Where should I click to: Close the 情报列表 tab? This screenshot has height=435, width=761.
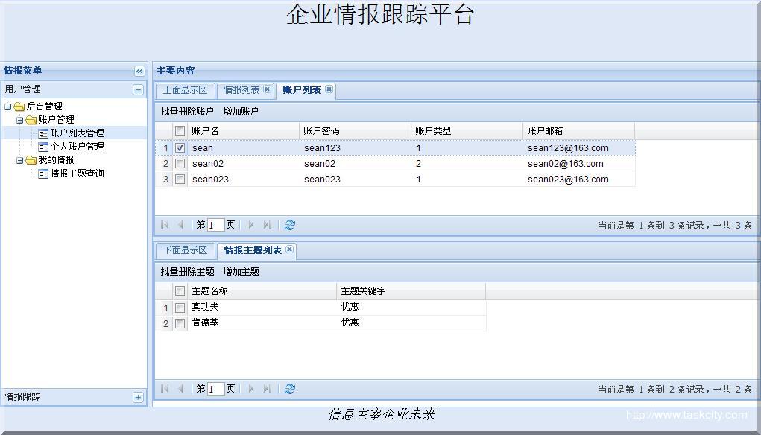pos(267,90)
